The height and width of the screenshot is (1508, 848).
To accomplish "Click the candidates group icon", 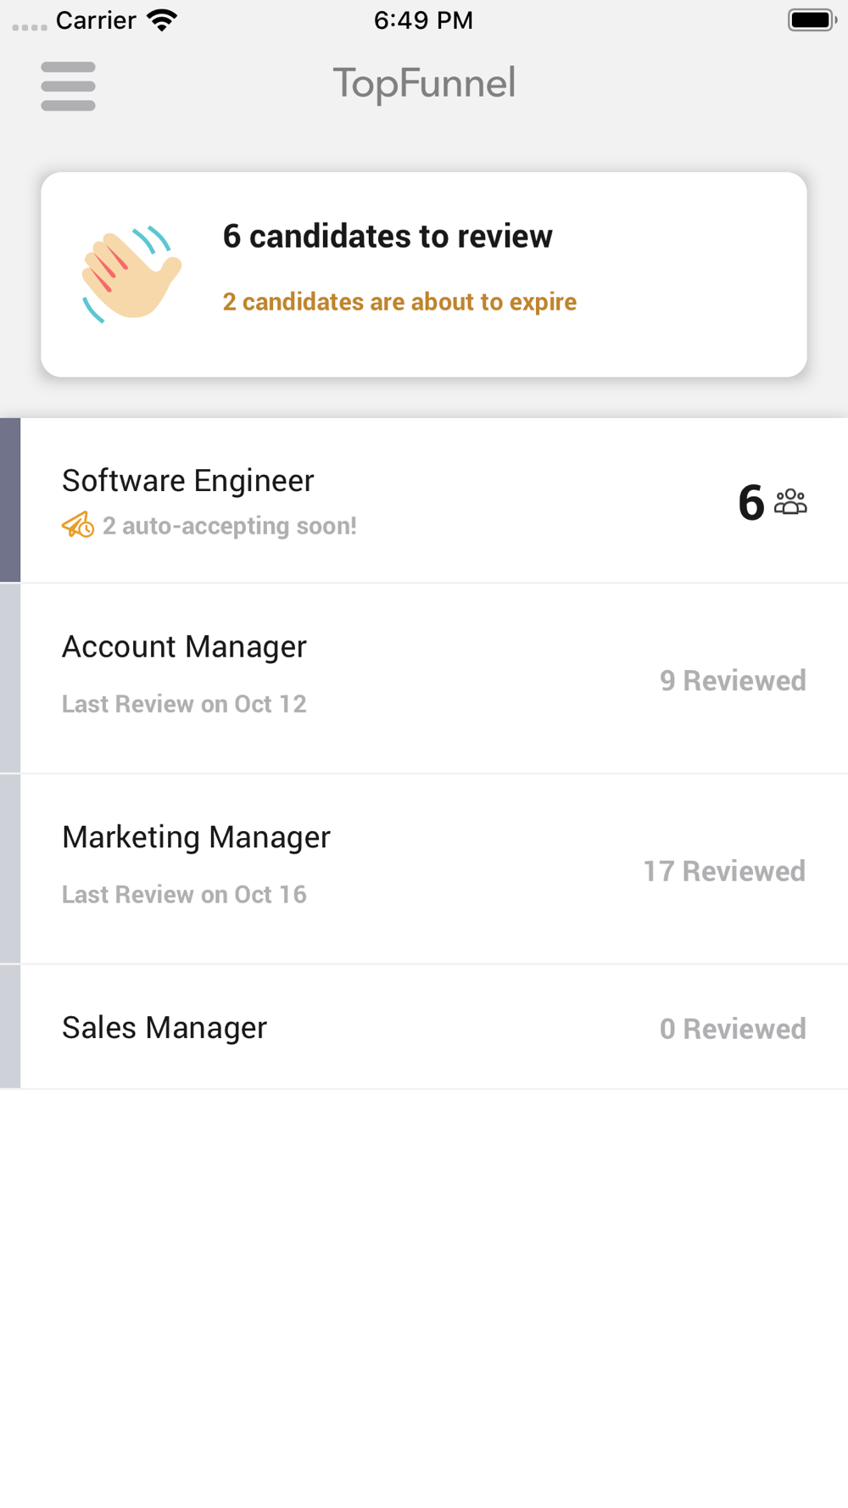I will 790,501.
